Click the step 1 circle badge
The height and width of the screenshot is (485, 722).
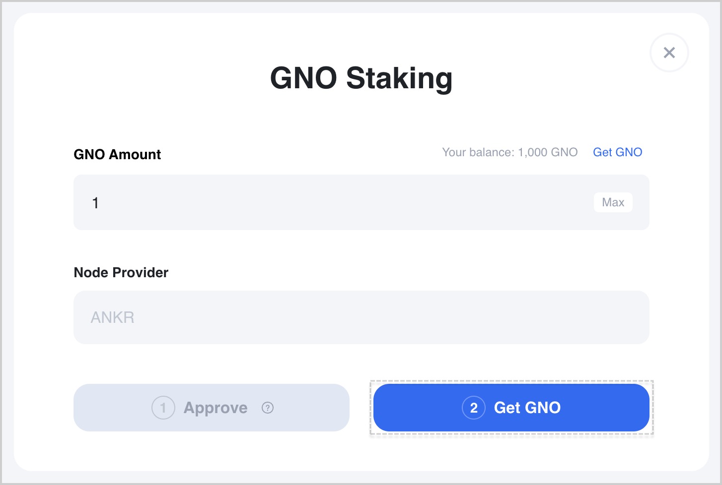163,408
